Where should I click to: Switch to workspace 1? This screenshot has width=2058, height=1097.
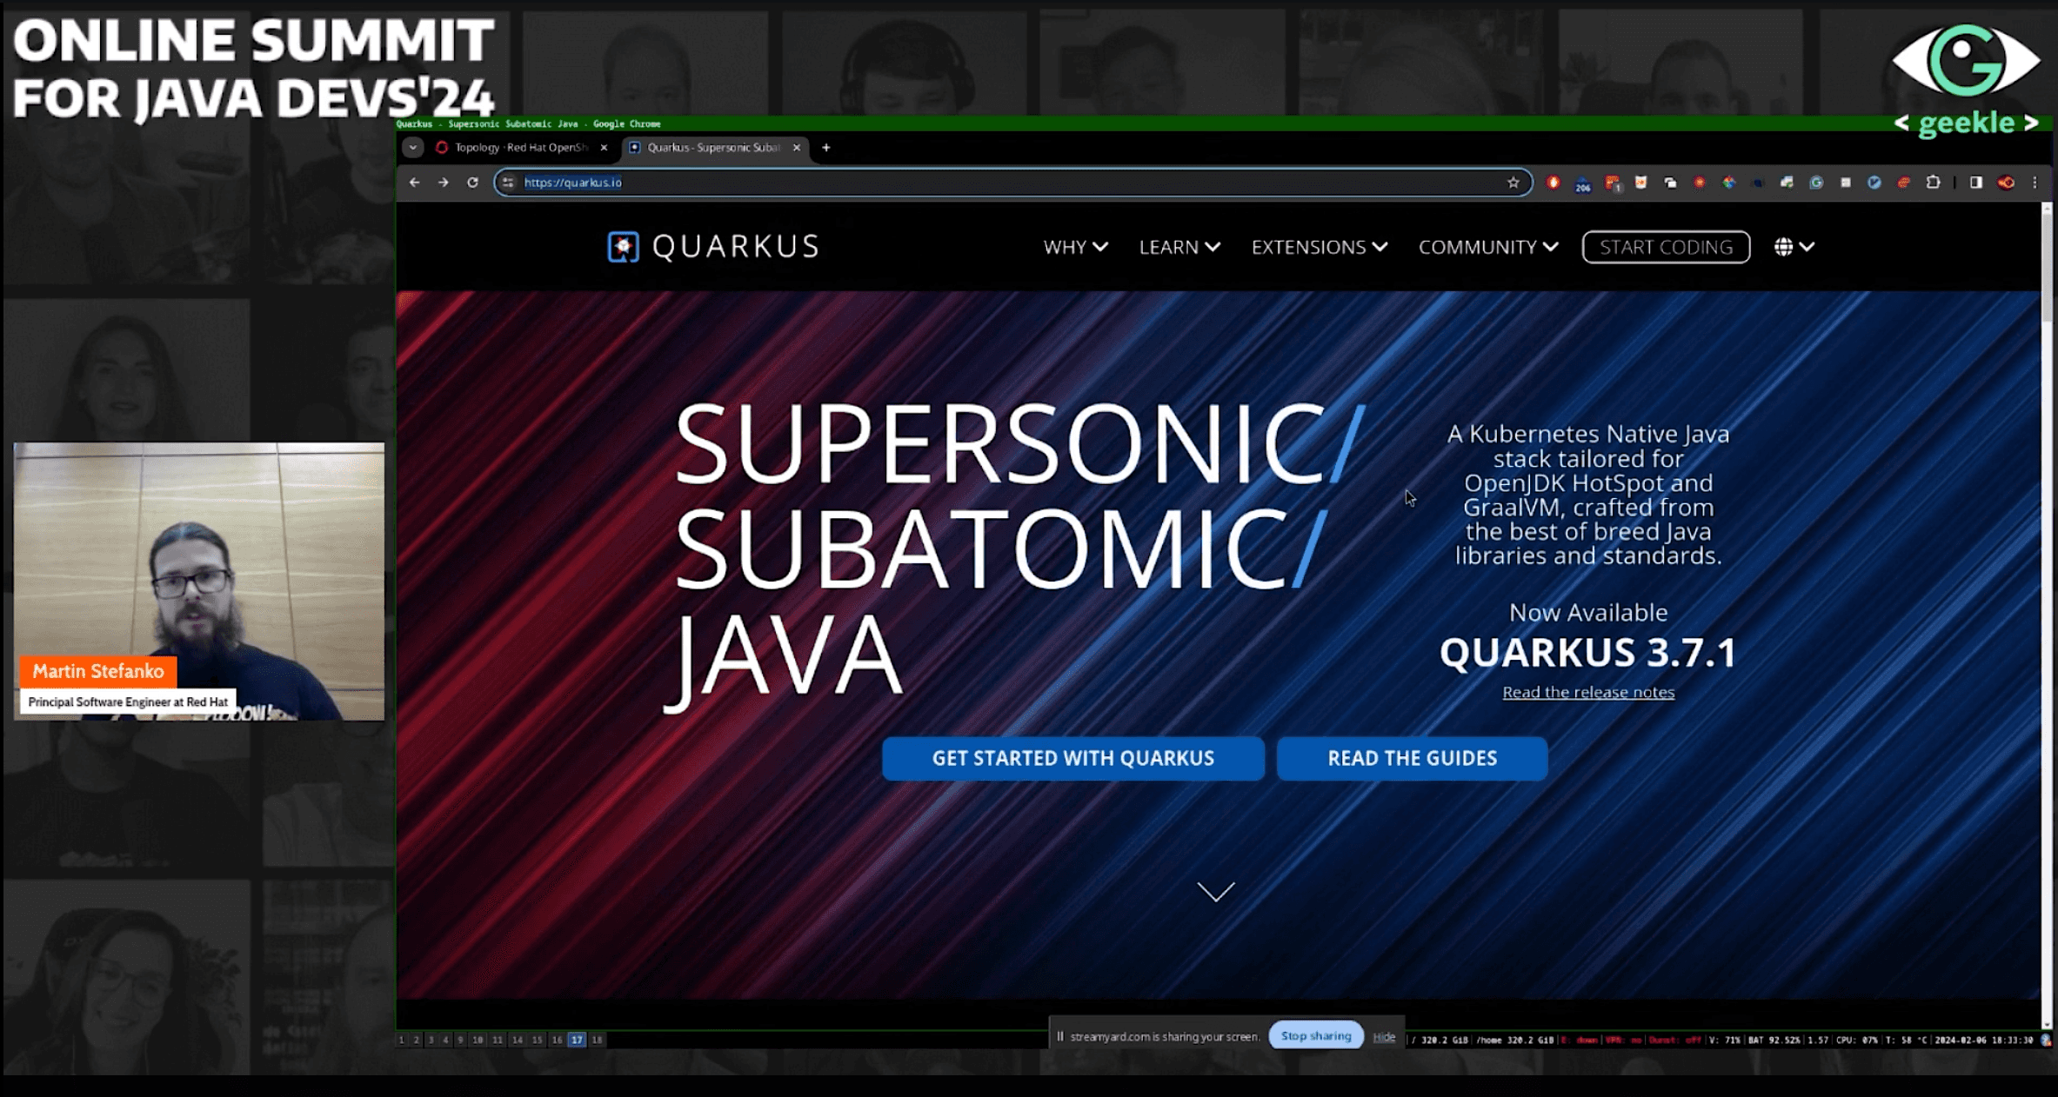click(x=401, y=1040)
